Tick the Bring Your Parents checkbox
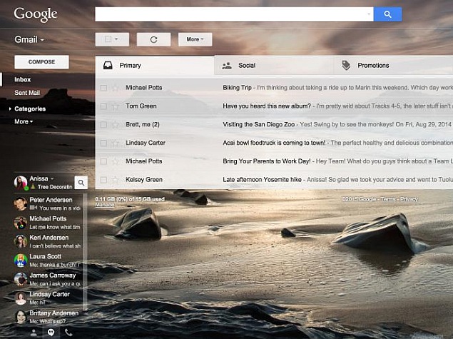The width and height of the screenshot is (453, 339). pos(103,161)
